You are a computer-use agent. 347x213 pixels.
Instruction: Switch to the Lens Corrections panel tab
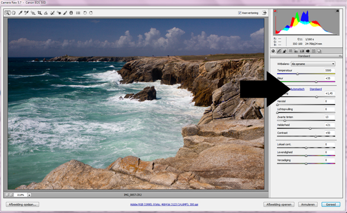302,51
